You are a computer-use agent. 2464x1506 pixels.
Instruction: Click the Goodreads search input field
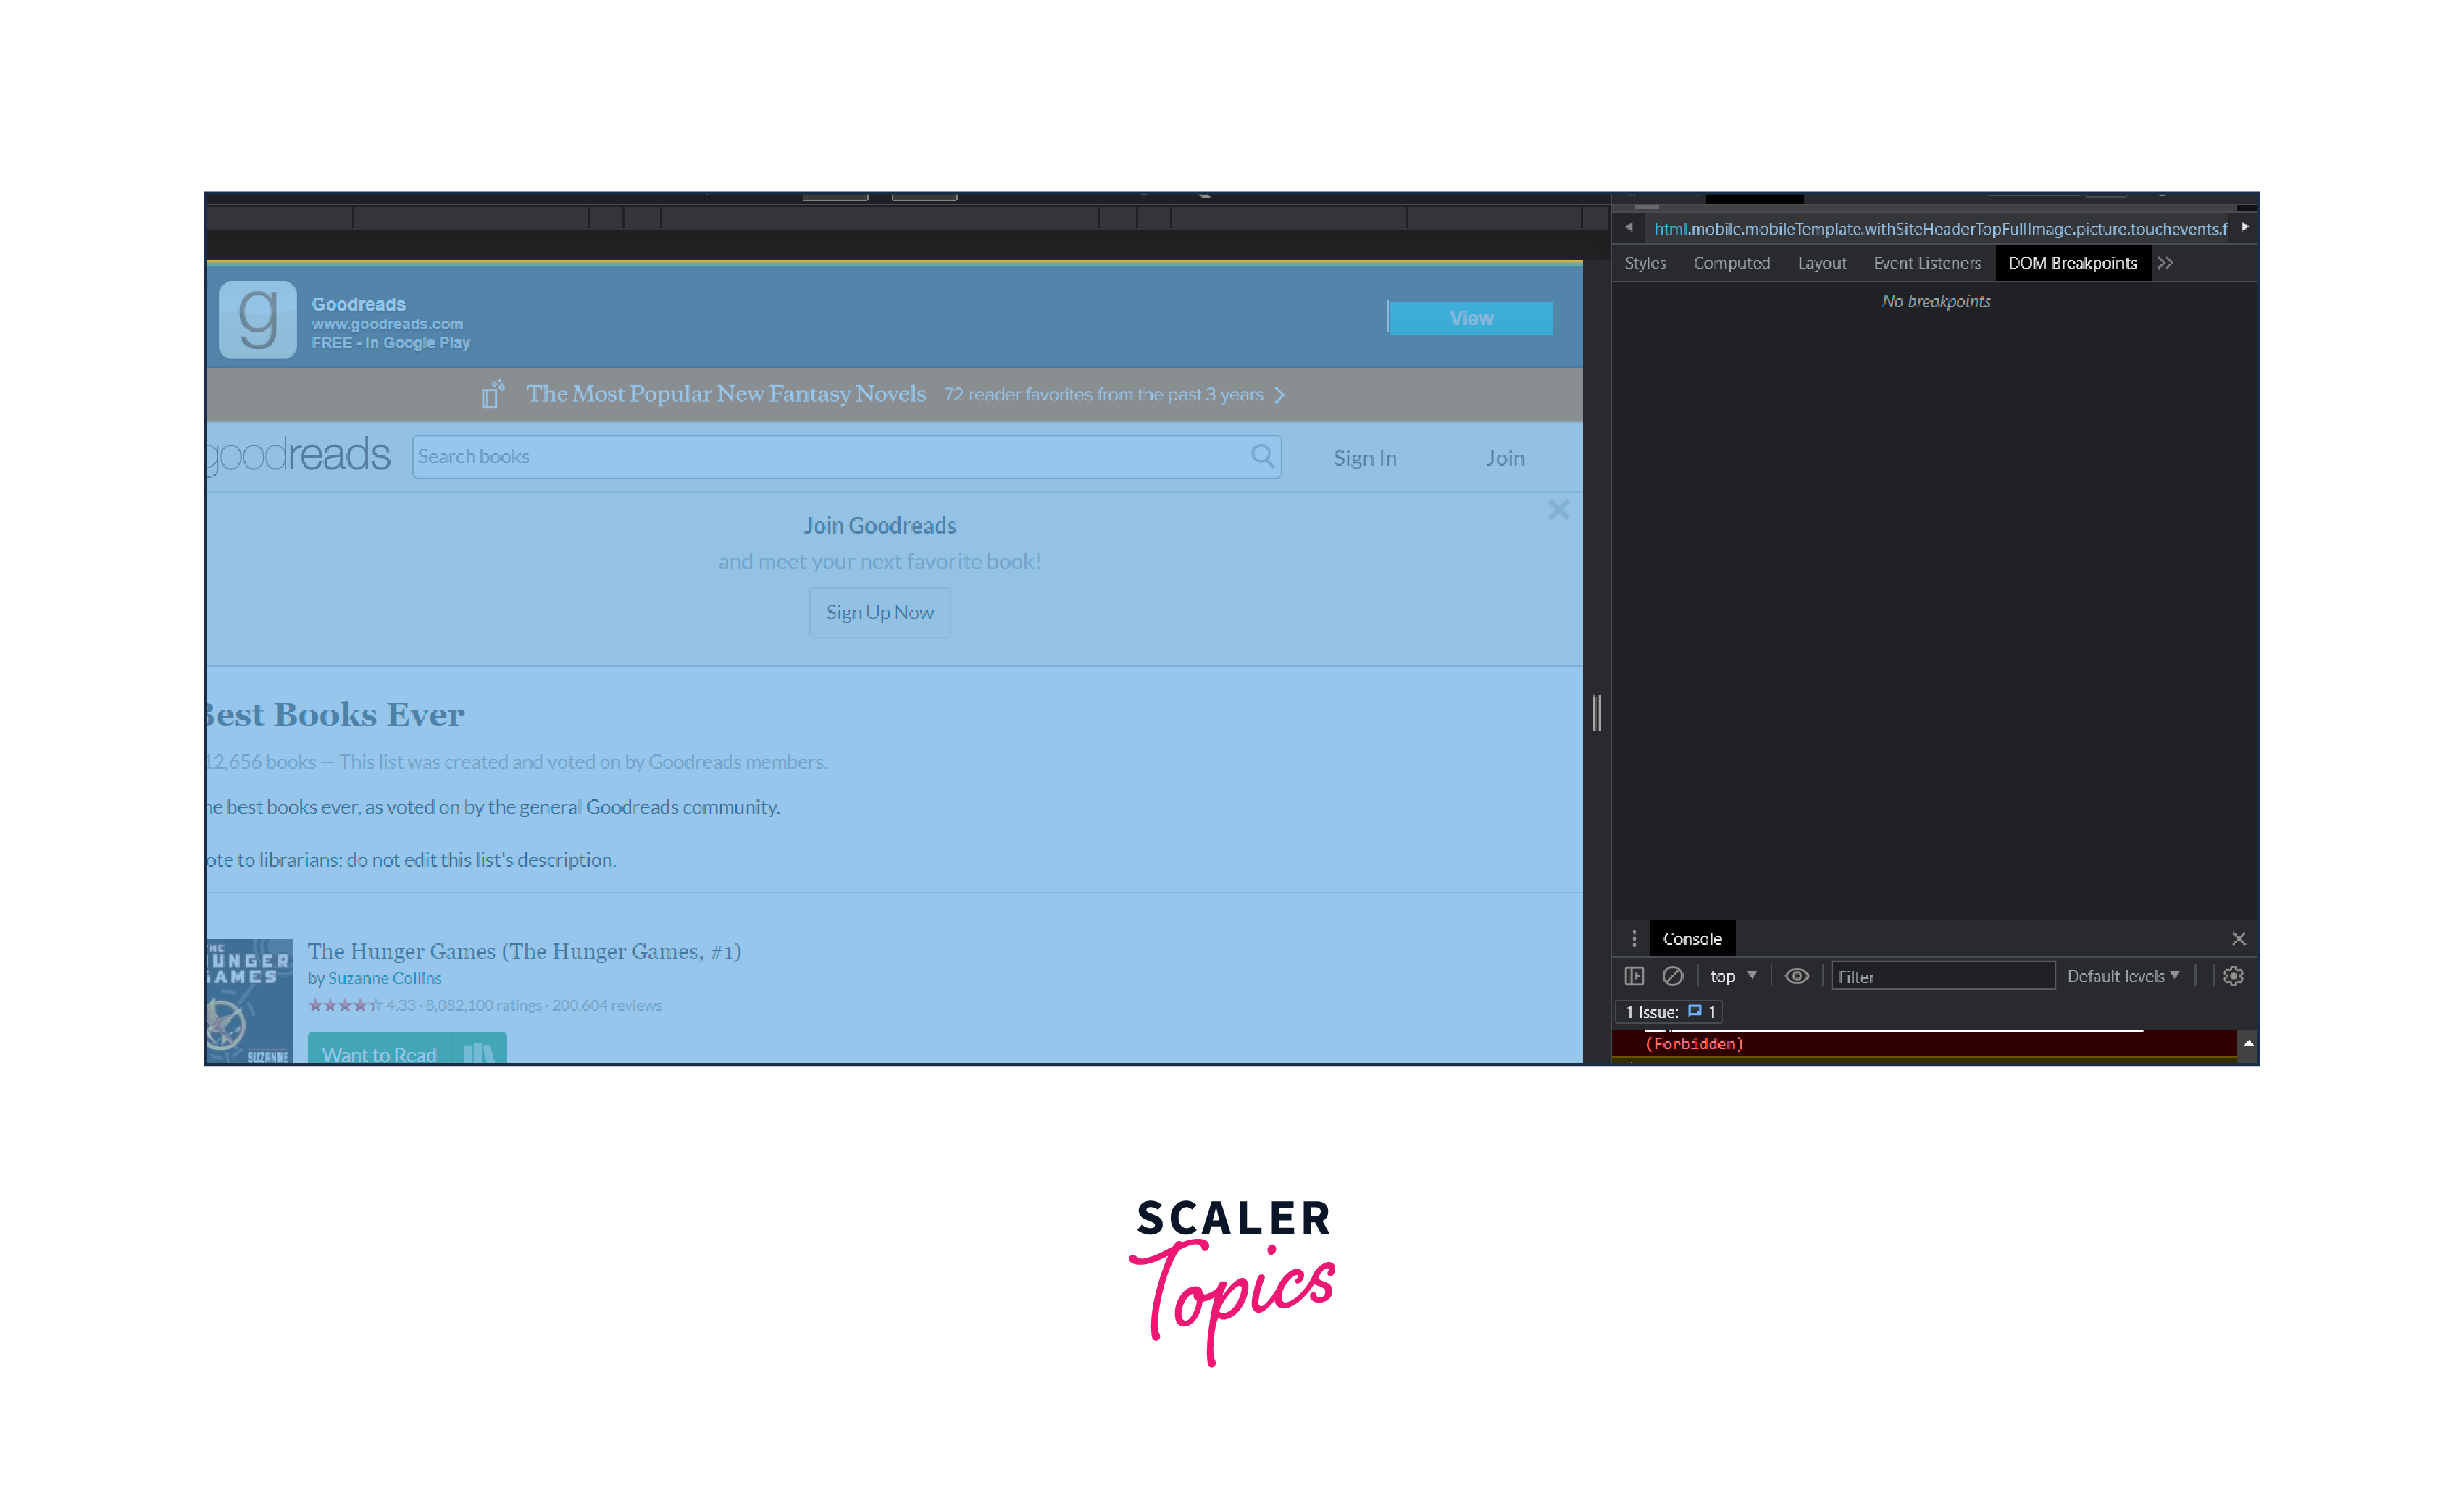click(841, 458)
